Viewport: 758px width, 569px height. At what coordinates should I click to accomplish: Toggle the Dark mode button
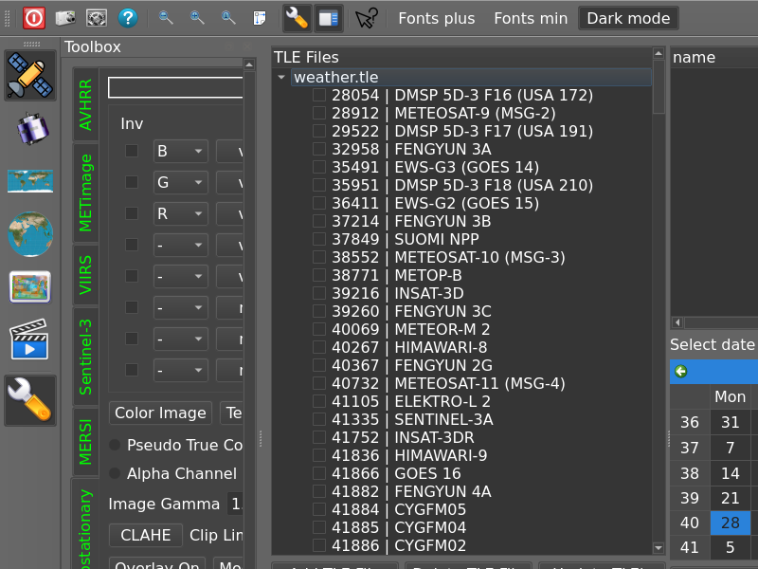[x=628, y=18]
